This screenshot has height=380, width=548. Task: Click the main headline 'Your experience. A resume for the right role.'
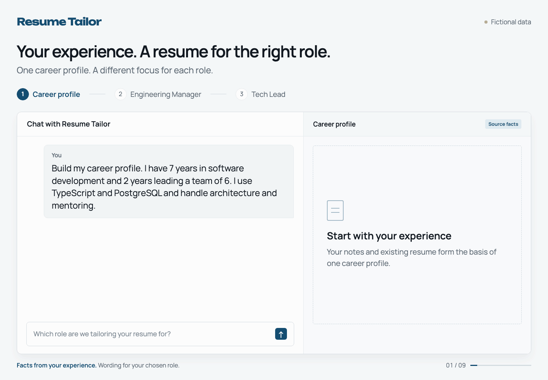point(174,52)
